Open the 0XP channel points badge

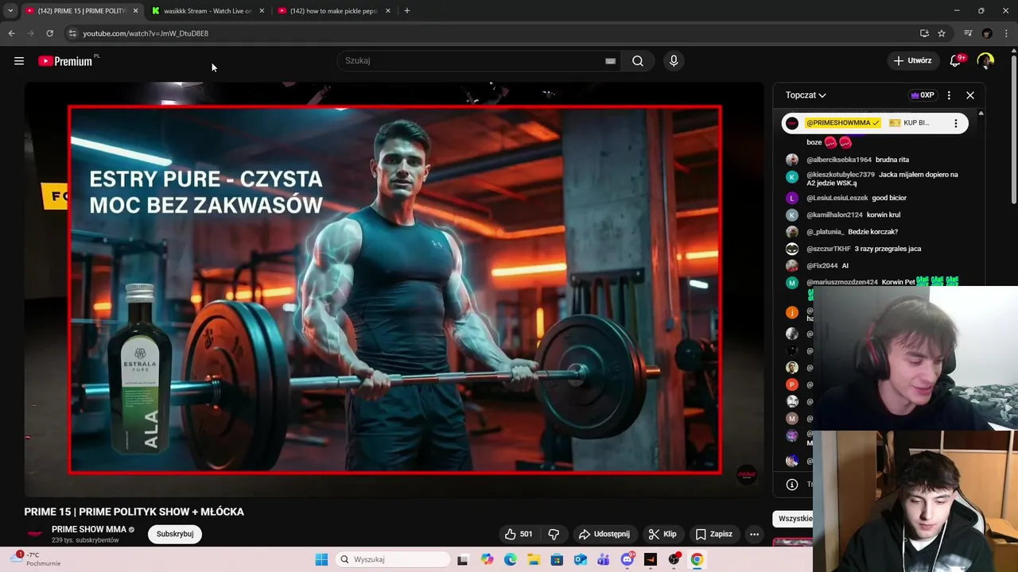[x=923, y=95]
